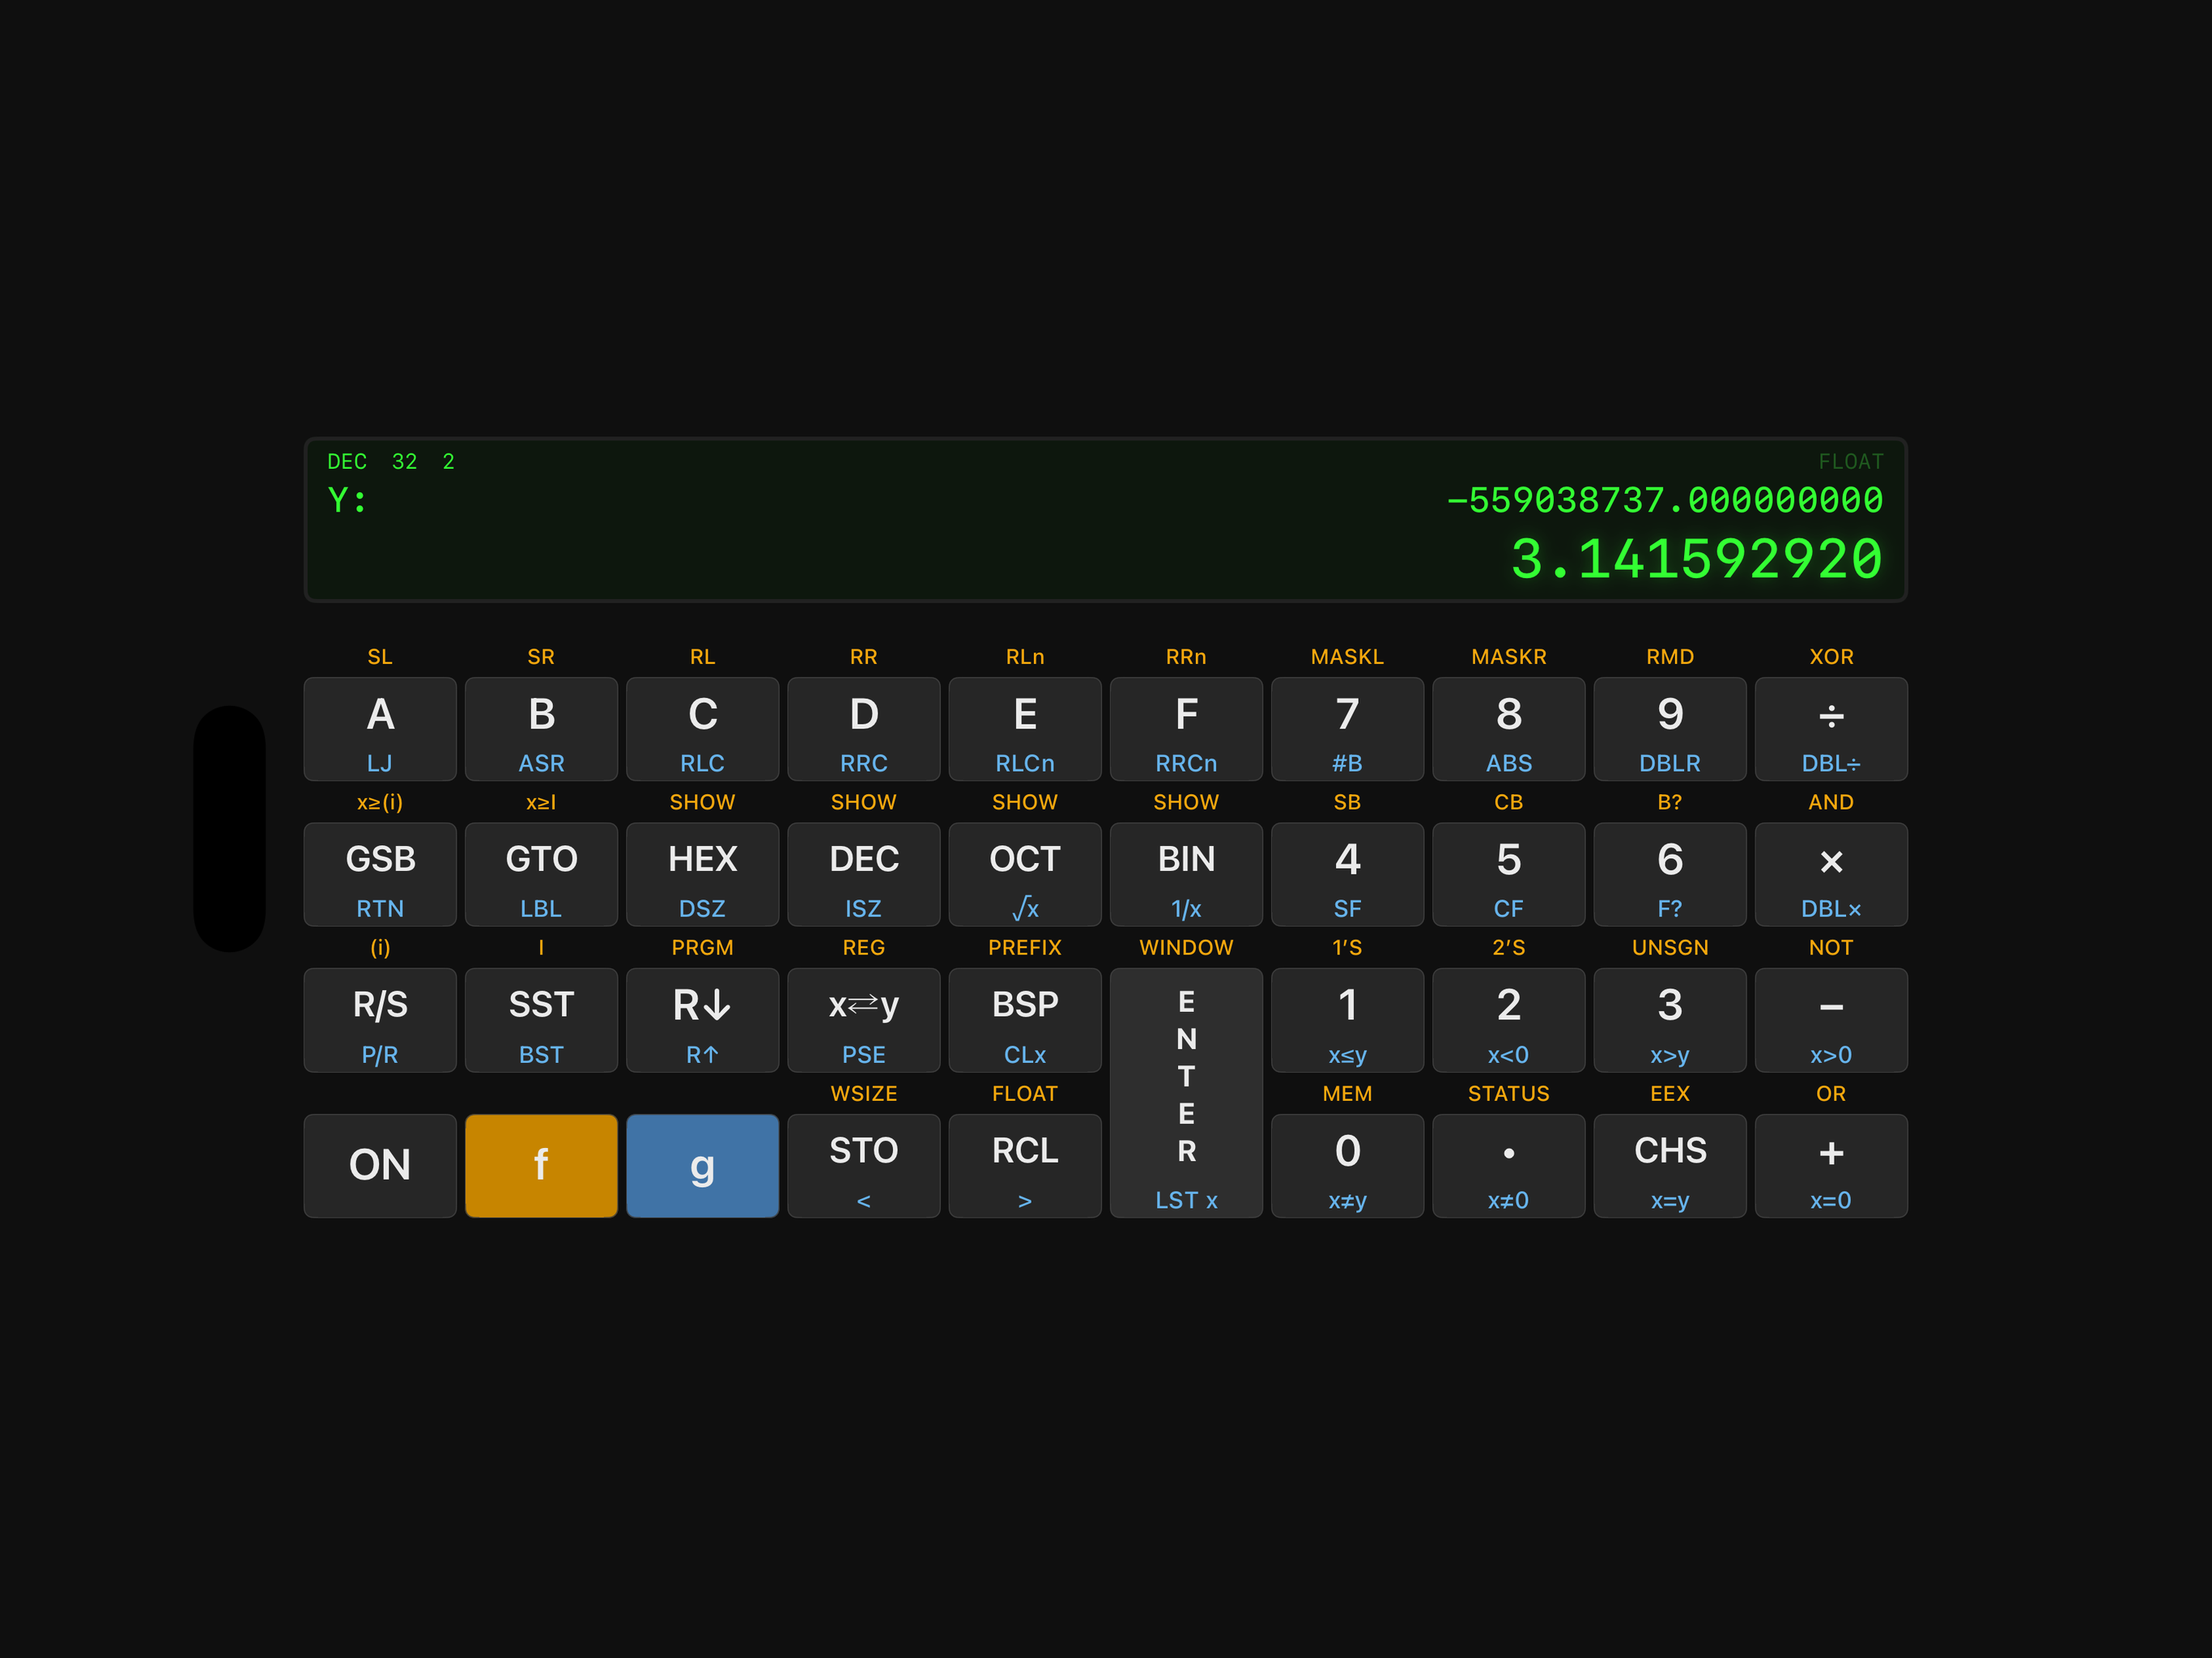Tap the number 5 key
Viewport: 2212px width, 1658px height.
coord(1508,875)
